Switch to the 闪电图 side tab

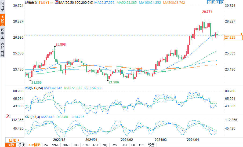pyautogui.click(x=2, y=33)
